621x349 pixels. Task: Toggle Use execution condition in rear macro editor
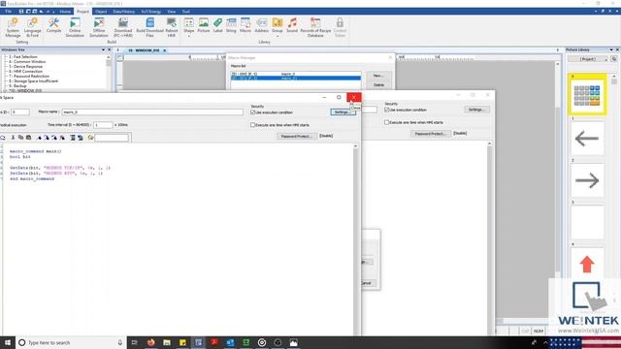[386, 110]
